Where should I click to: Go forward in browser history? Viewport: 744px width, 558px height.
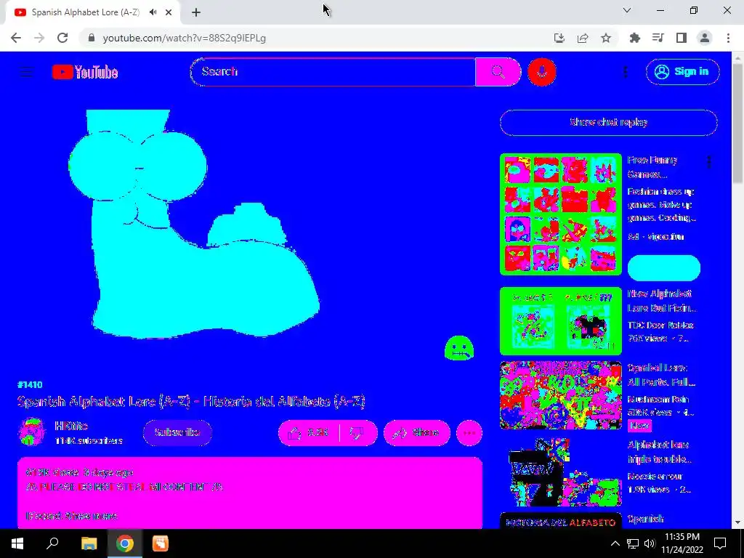tap(39, 38)
